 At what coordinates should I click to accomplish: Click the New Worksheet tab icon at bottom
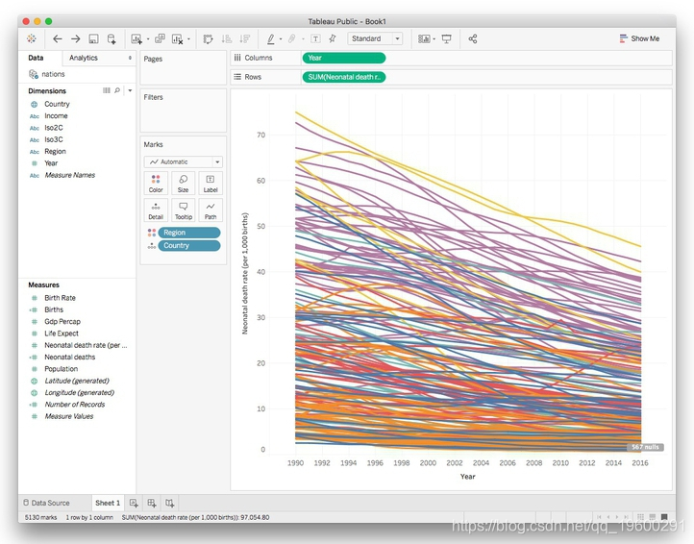point(134,503)
